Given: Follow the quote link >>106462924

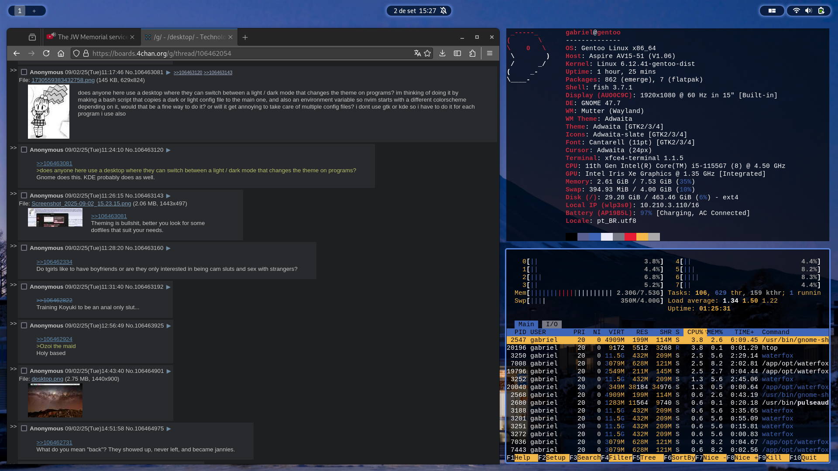Looking at the screenshot, I should tap(54, 339).
